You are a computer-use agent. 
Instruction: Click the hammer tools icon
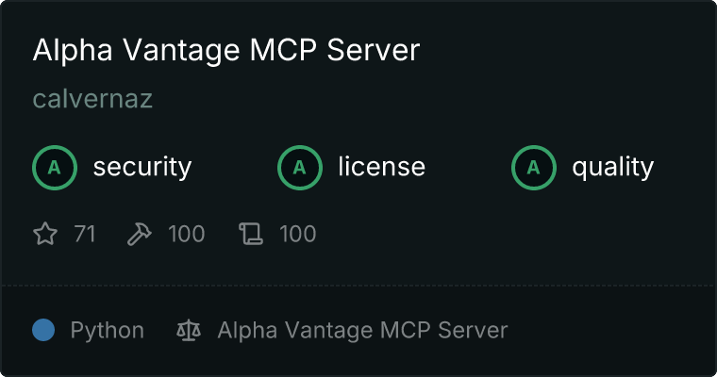(139, 234)
